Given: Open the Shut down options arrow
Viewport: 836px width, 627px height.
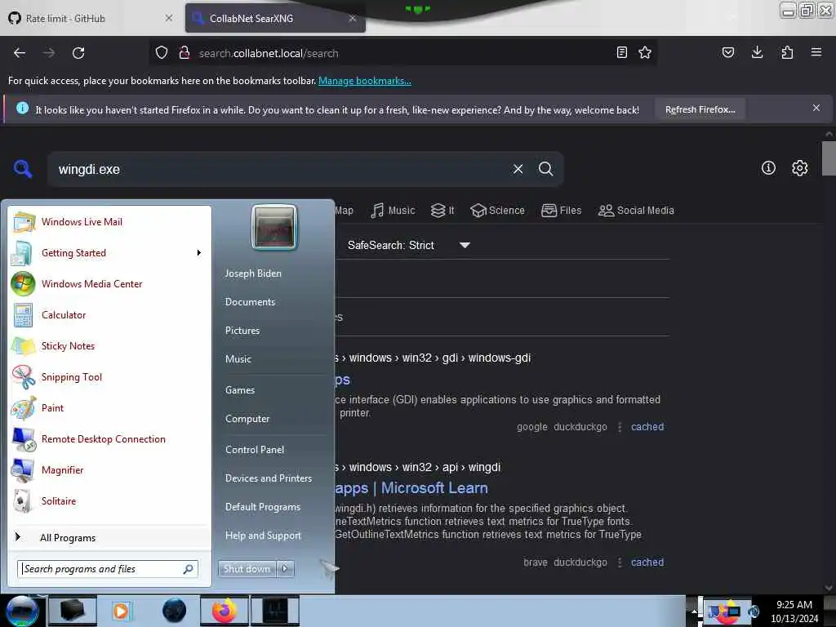Looking at the screenshot, I should point(285,569).
